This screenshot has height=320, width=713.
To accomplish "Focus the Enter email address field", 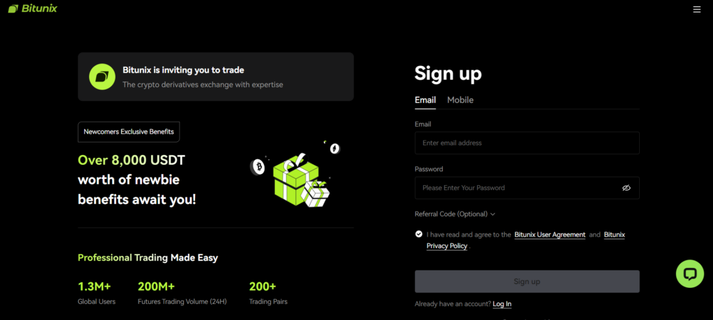I will pyautogui.click(x=527, y=143).
